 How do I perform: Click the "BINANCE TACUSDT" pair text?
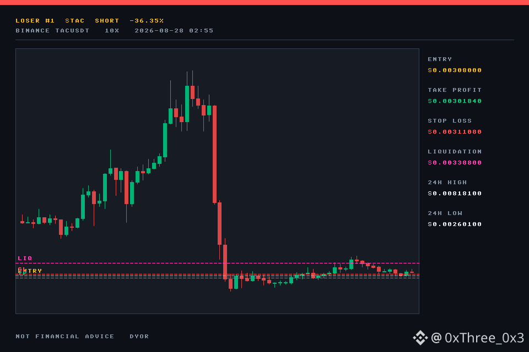(x=52, y=30)
